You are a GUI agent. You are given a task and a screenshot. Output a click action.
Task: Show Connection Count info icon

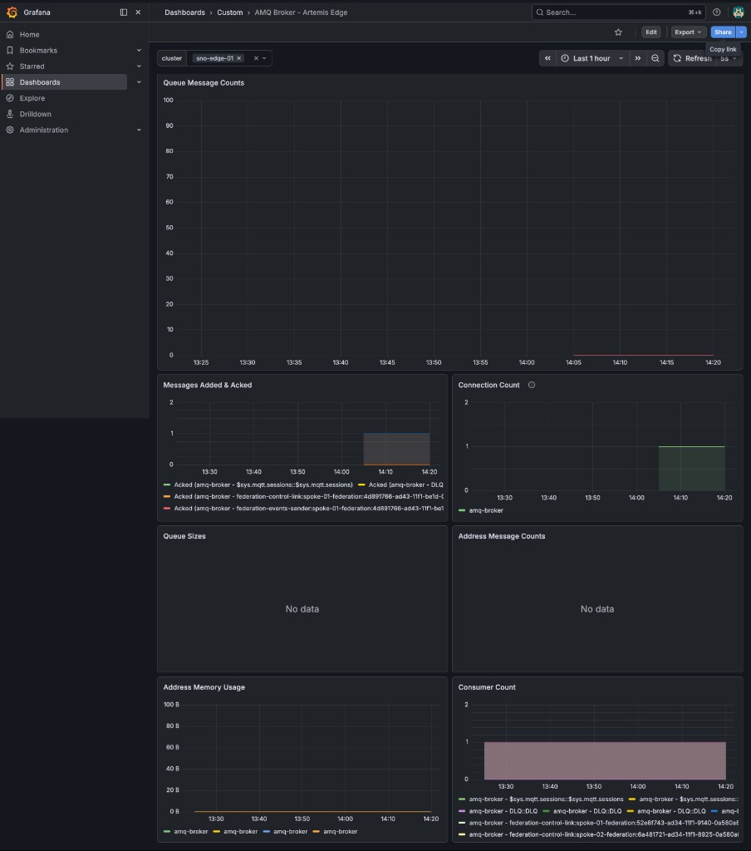pos(532,386)
